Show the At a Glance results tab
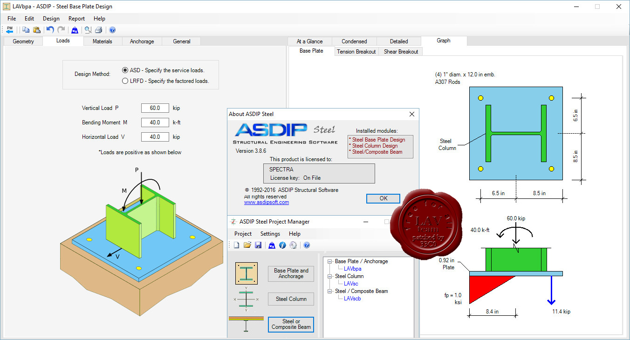 point(310,41)
